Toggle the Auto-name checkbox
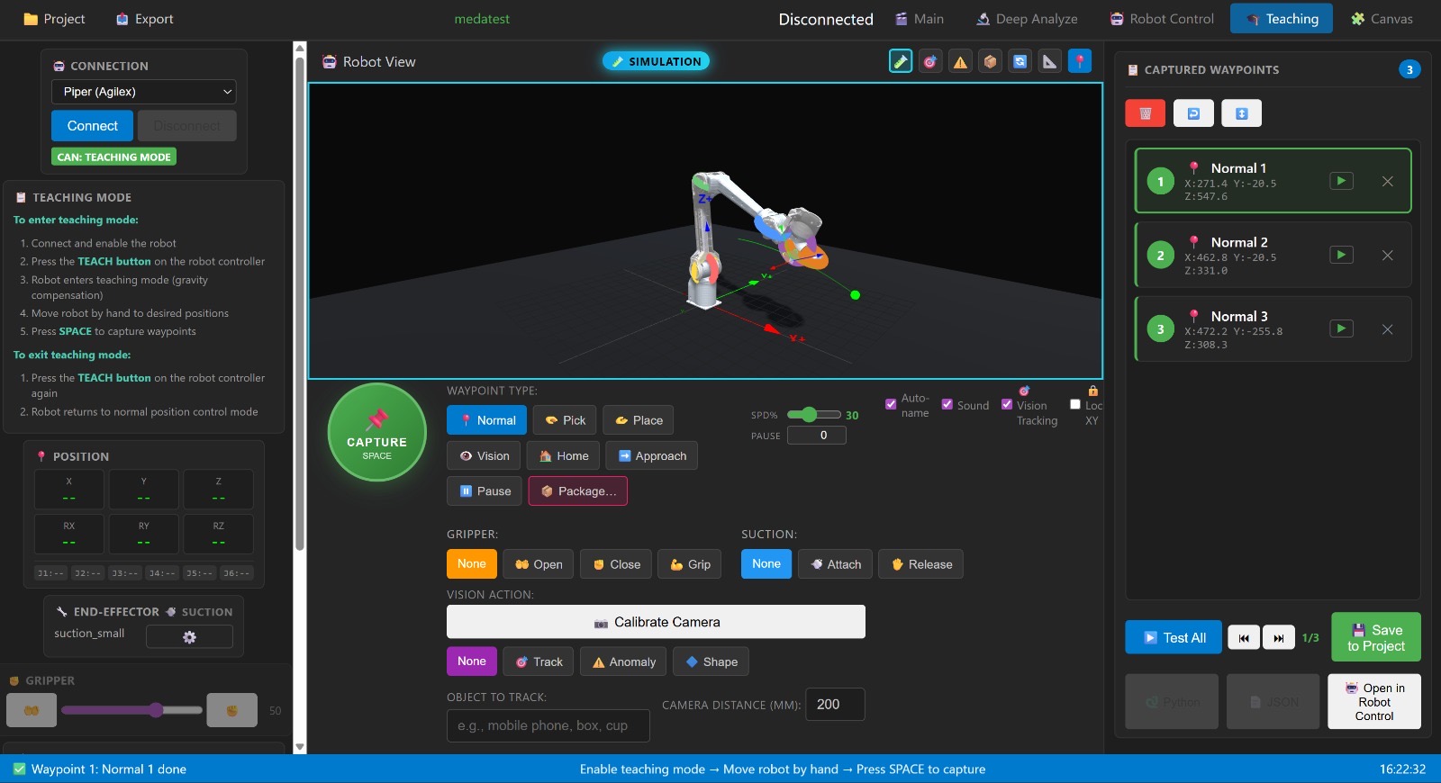Image resolution: width=1441 pixels, height=783 pixels. click(891, 404)
